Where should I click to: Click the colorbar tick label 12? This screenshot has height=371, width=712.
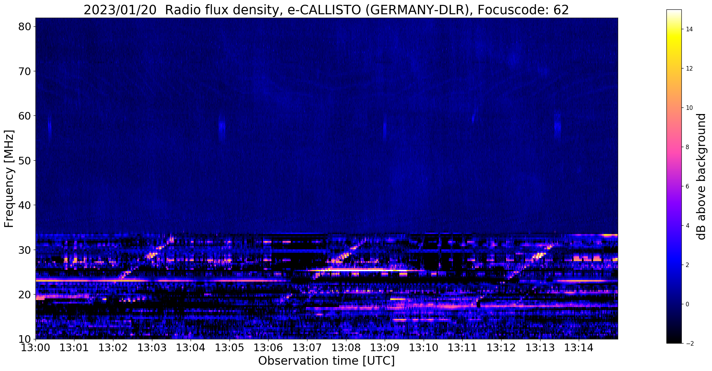(689, 68)
